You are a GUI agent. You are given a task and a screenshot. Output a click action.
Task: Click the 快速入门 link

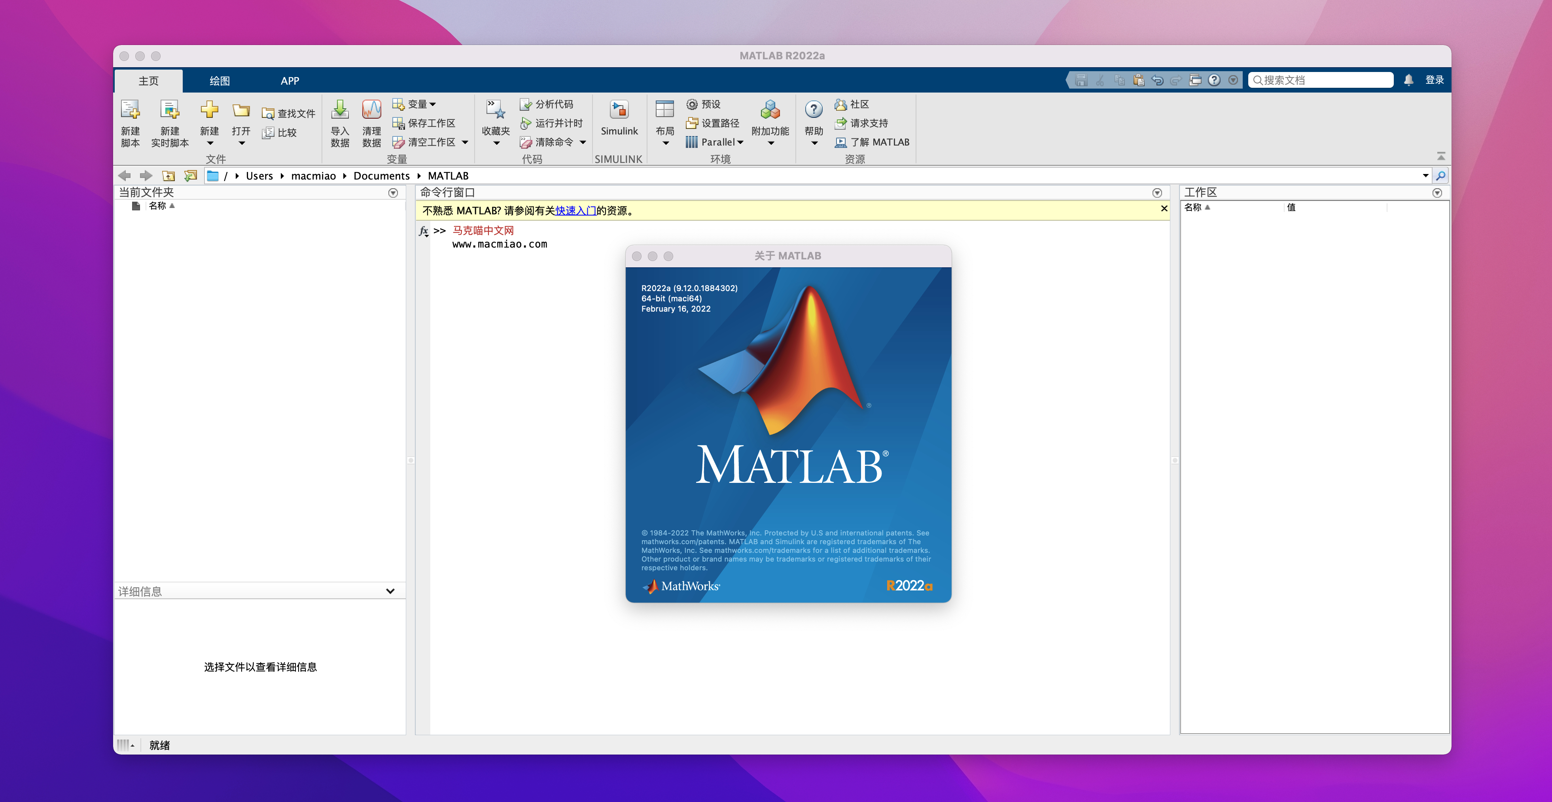pos(575,211)
